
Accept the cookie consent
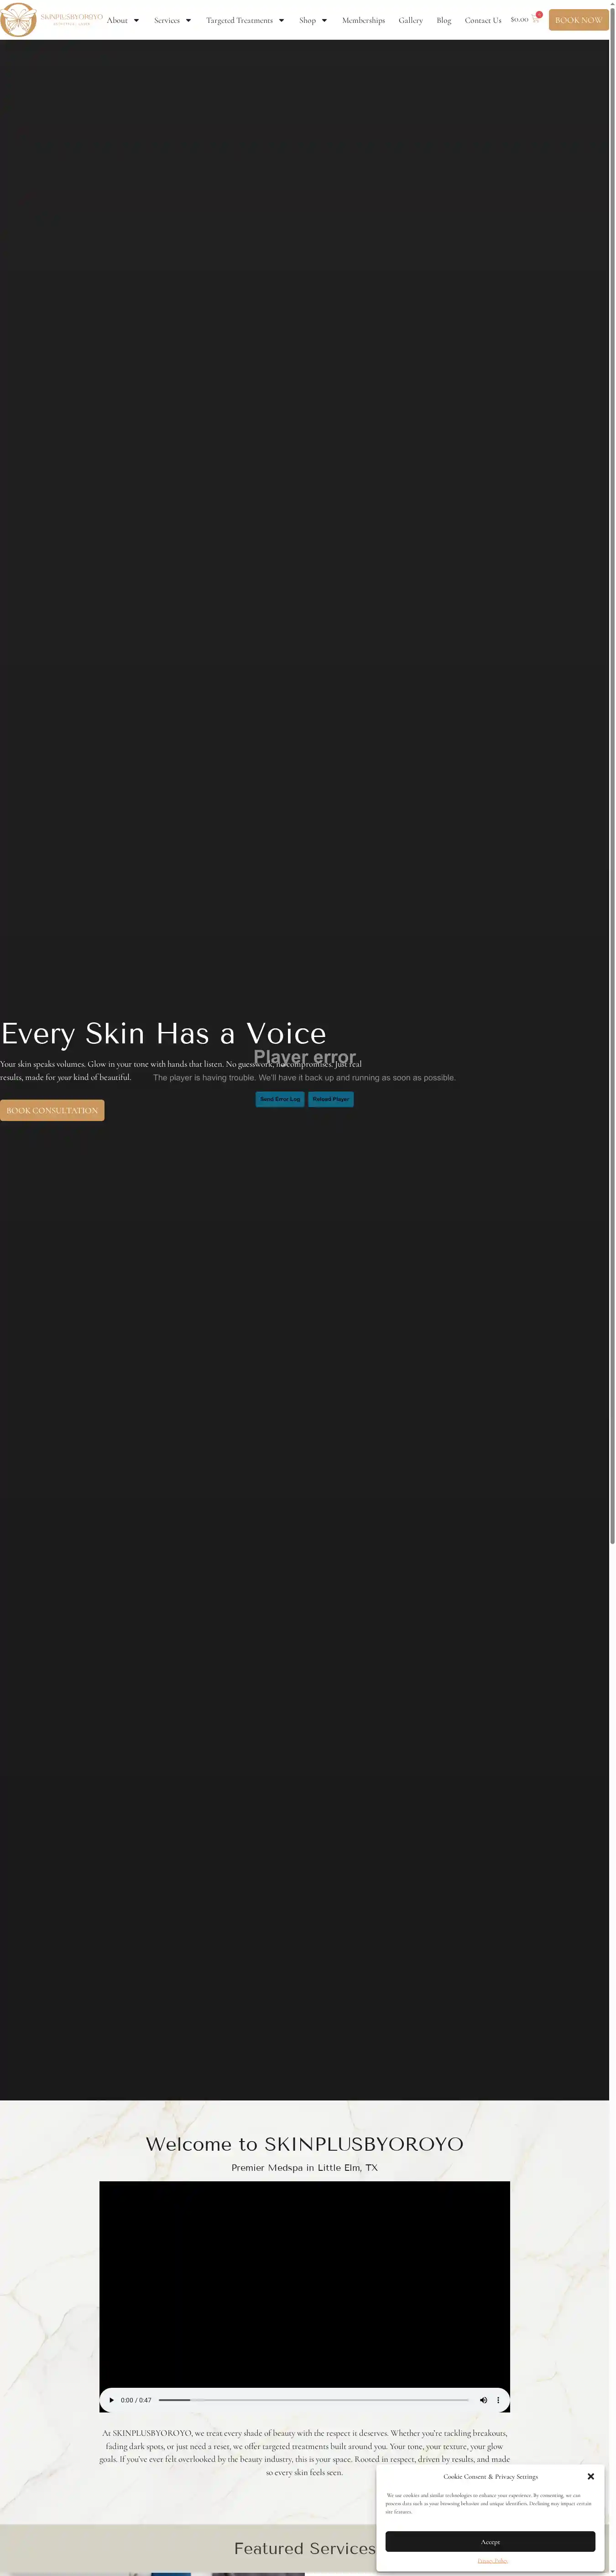click(490, 2541)
